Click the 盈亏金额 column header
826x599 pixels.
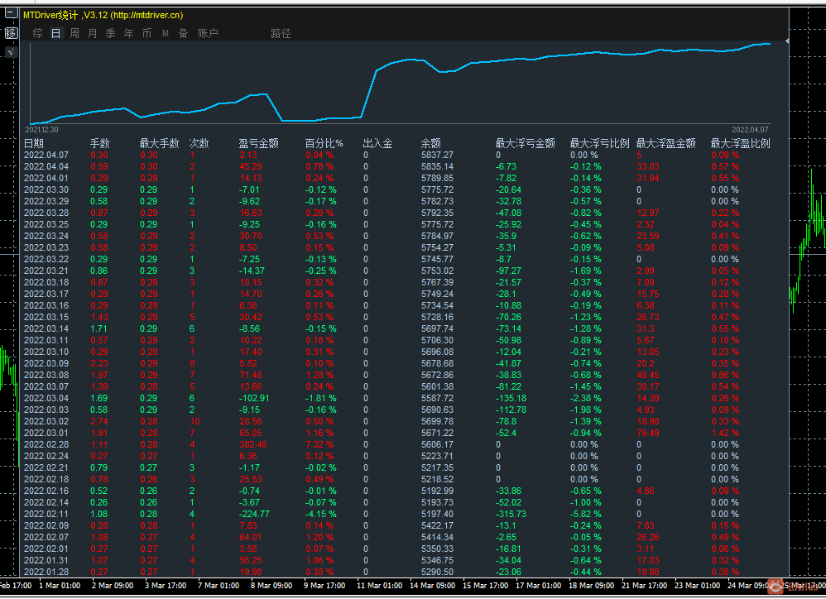point(259,143)
